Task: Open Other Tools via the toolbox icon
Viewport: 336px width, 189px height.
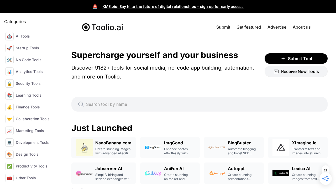Action: 9,178
